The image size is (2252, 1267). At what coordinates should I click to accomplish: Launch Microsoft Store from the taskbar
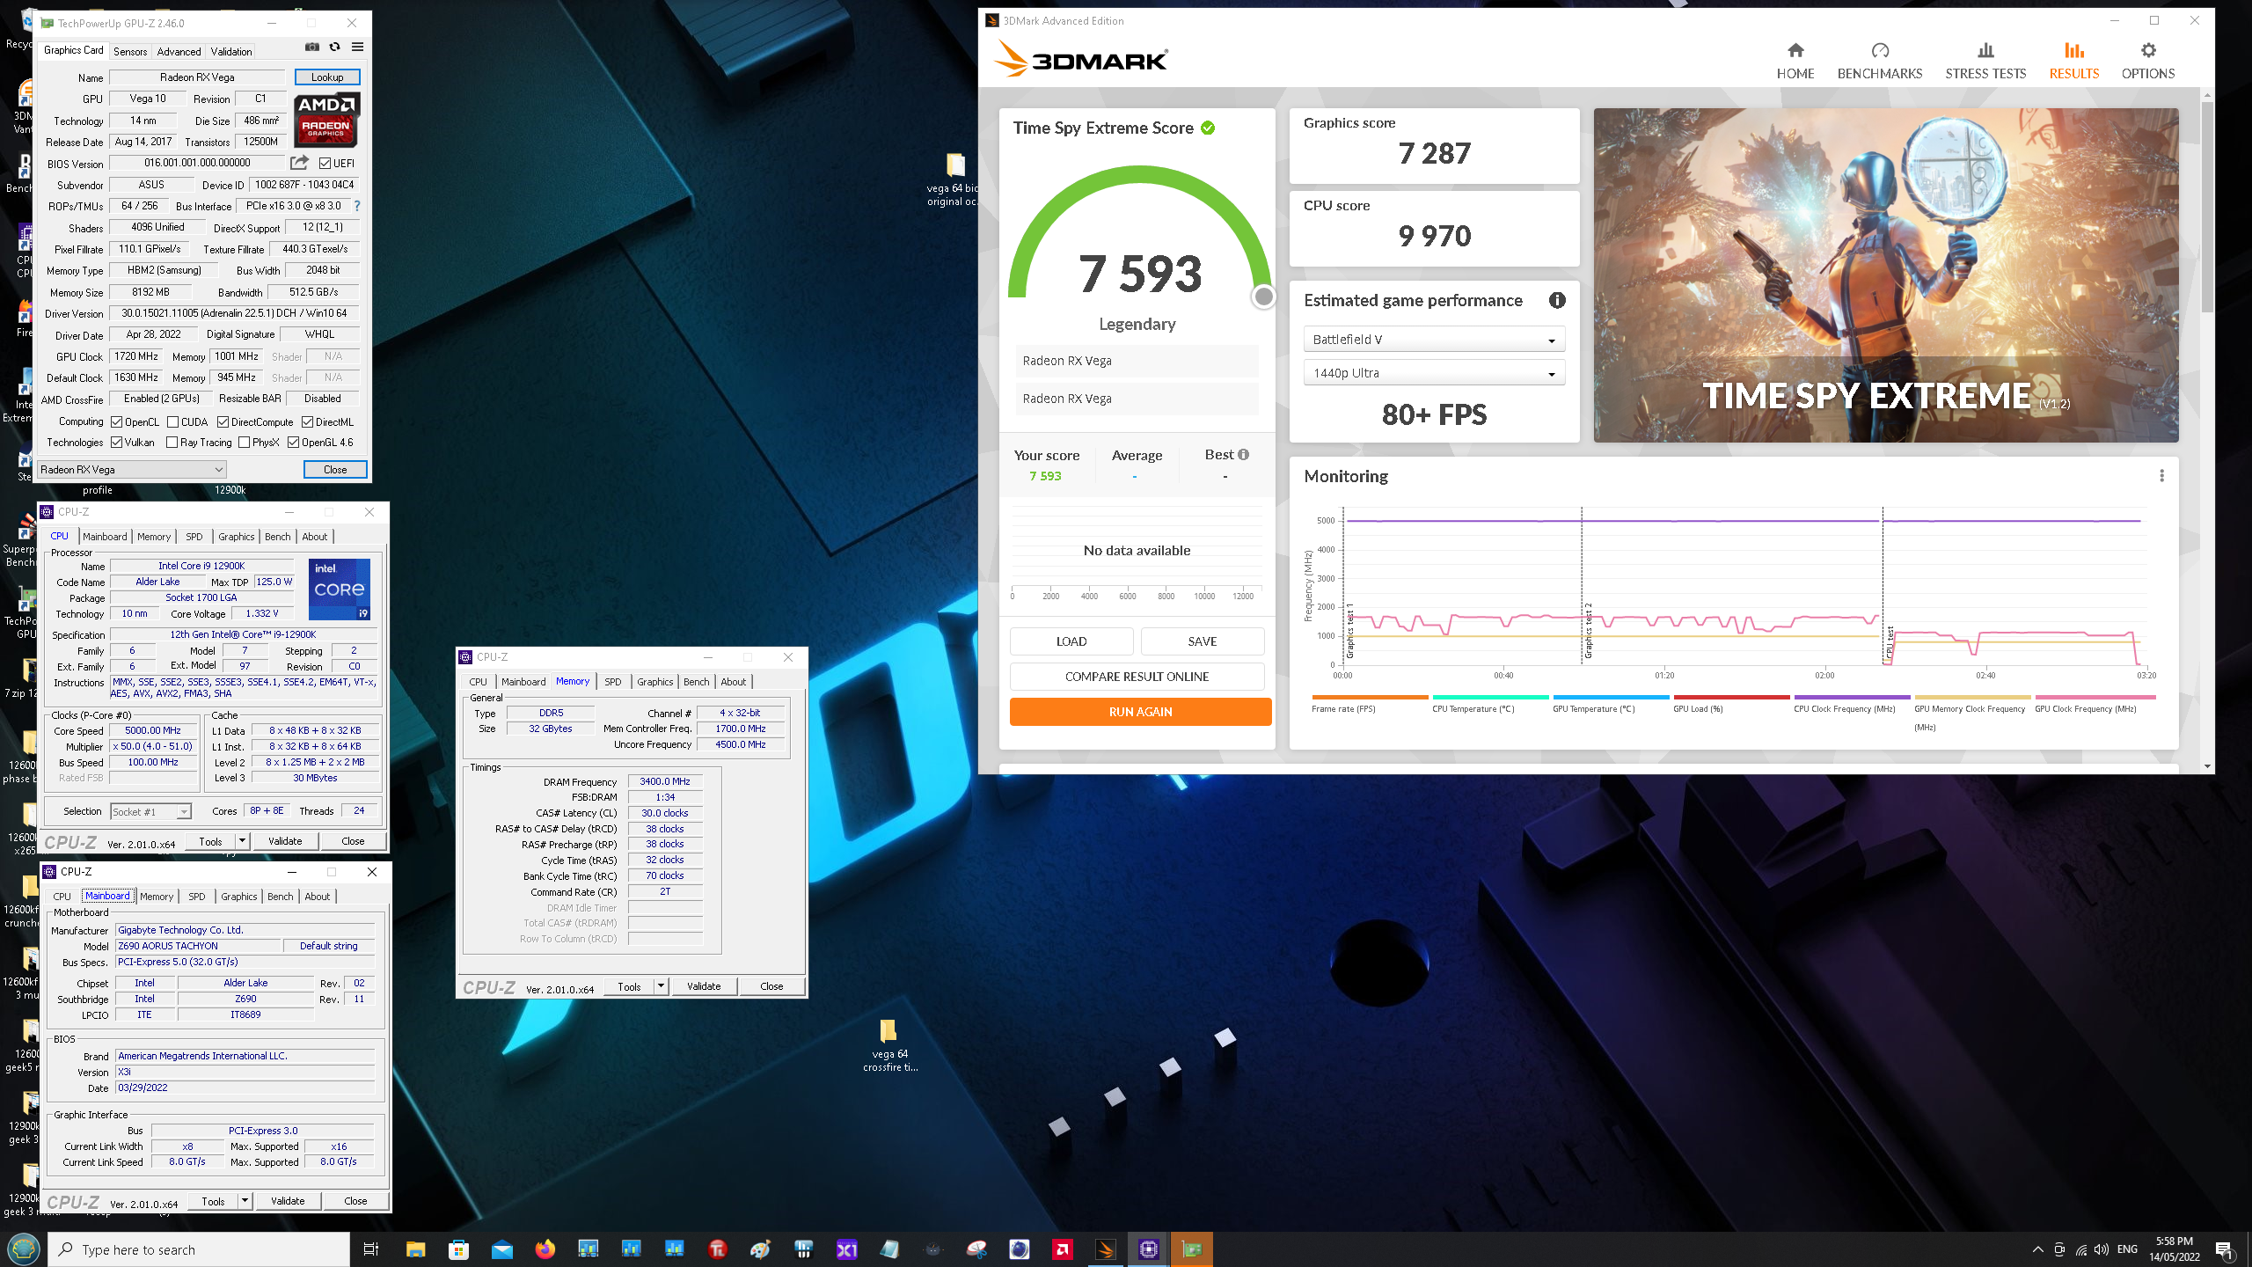(458, 1249)
